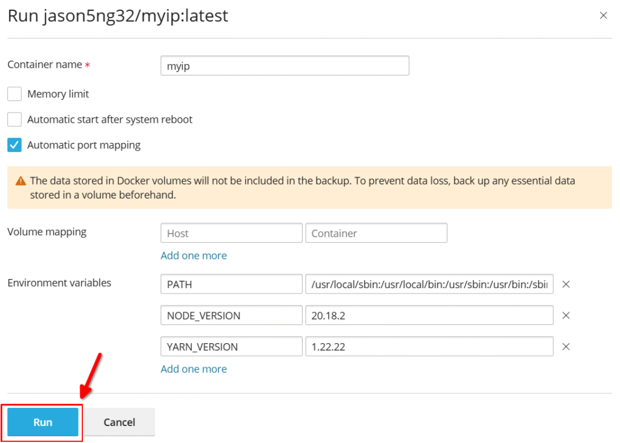This screenshot has height=443, width=620.
Task: Close the Run container dialog
Action: pyautogui.click(x=603, y=15)
